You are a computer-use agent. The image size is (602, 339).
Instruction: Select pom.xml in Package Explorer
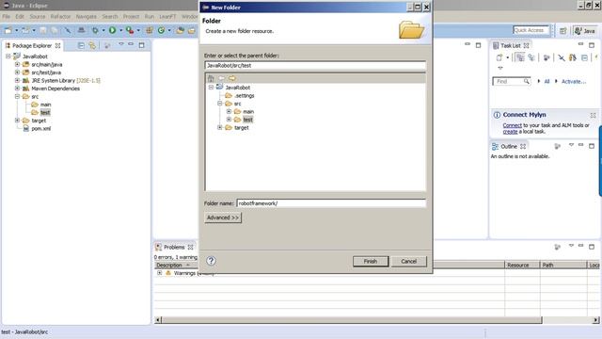(x=40, y=128)
